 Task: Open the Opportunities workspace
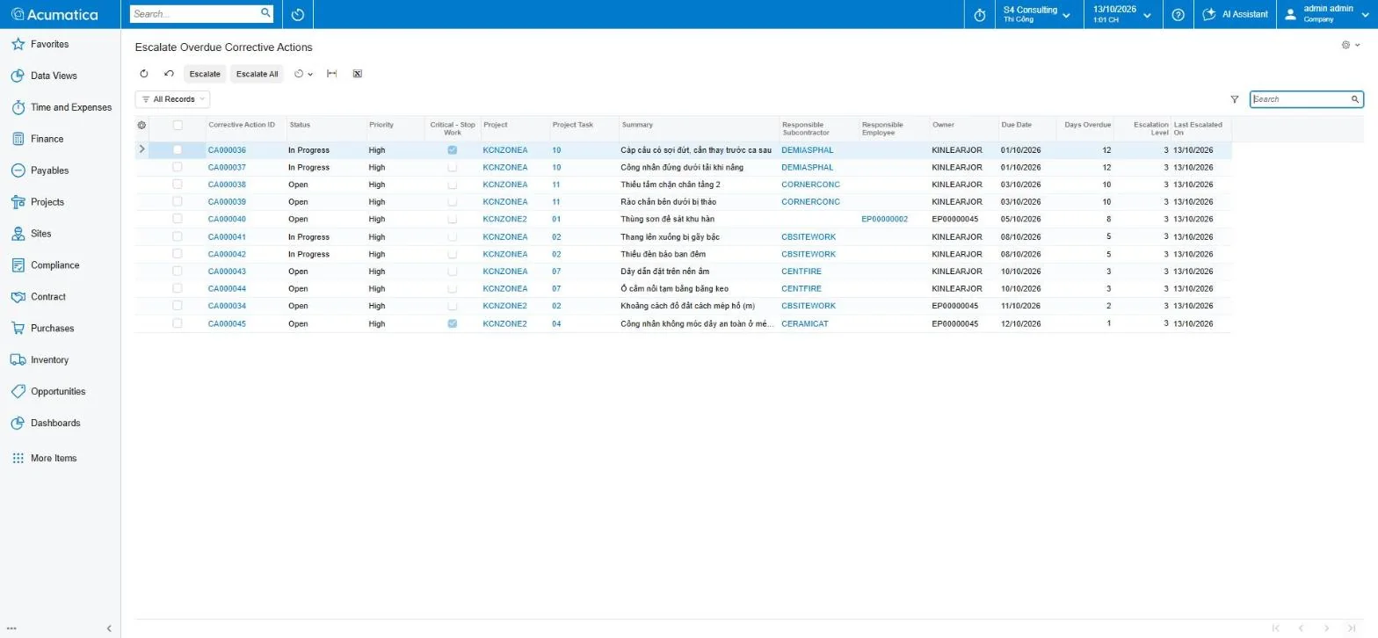click(48, 391)
